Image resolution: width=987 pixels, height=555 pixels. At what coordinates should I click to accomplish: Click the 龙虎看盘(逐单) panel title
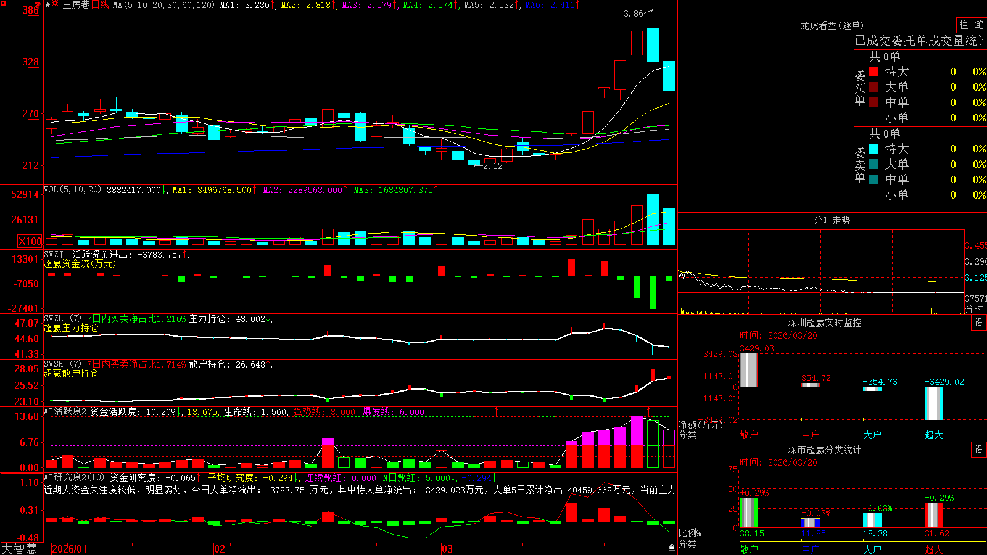832,25
